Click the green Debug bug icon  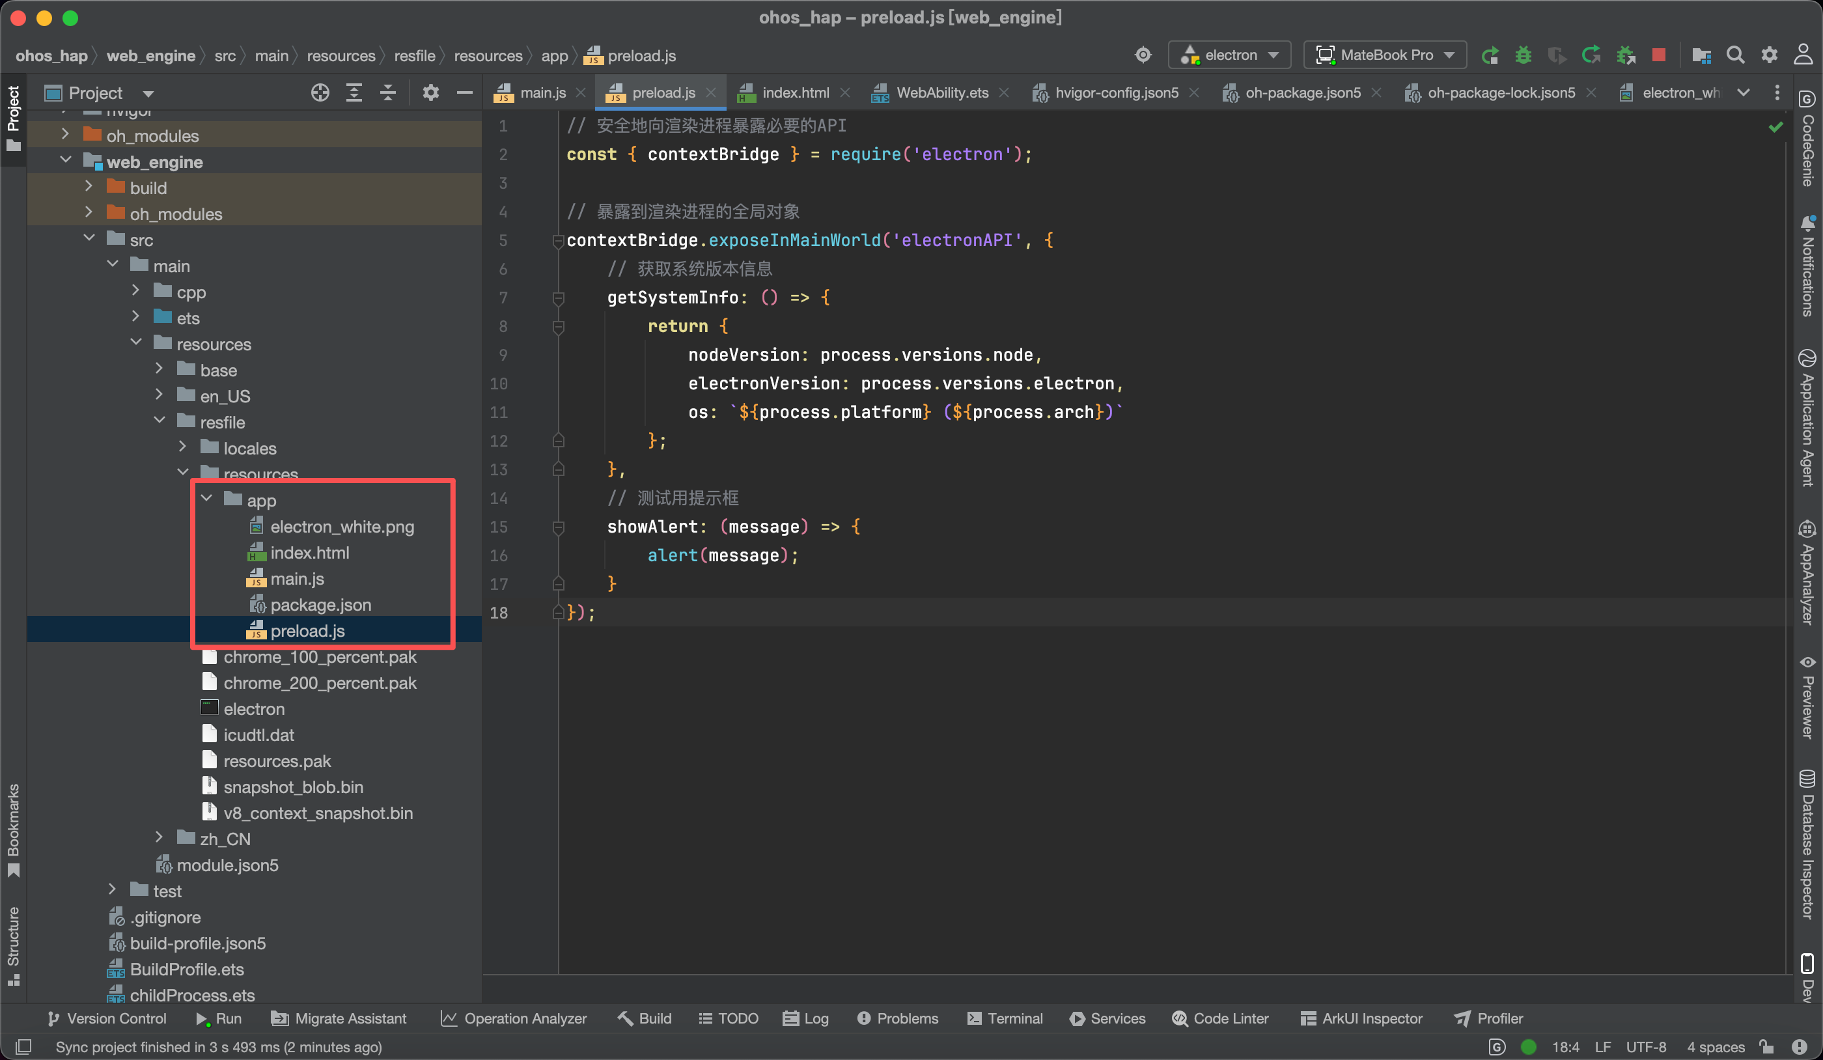point(1523,55)
